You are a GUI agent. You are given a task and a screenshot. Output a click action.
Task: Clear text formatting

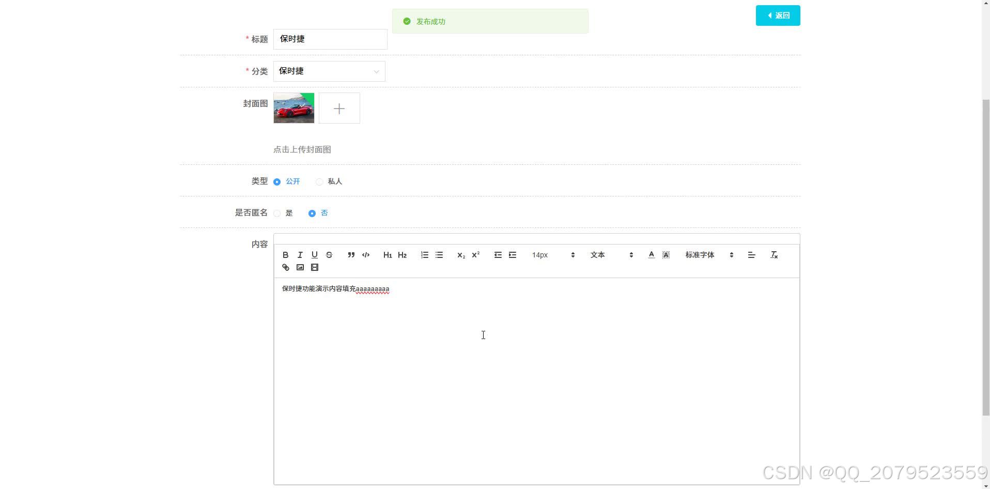tap(774, 255)
